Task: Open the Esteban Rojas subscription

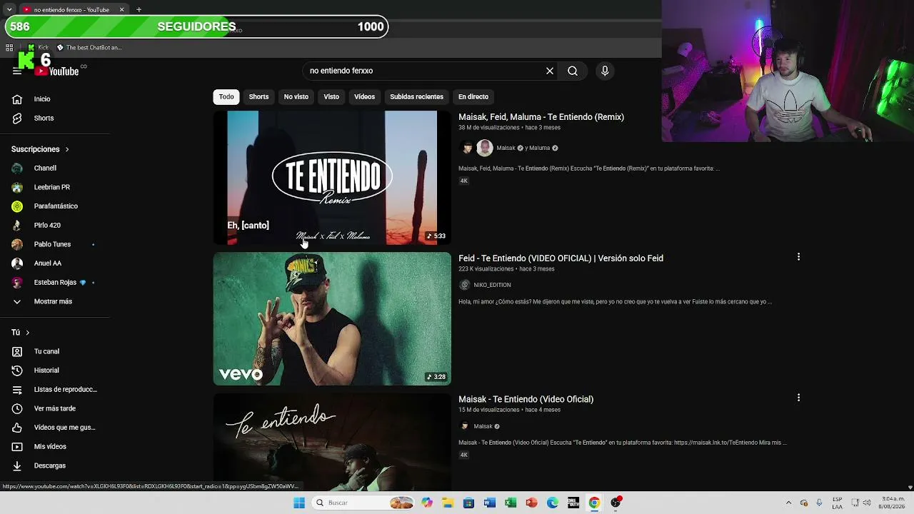Action: 54,283
